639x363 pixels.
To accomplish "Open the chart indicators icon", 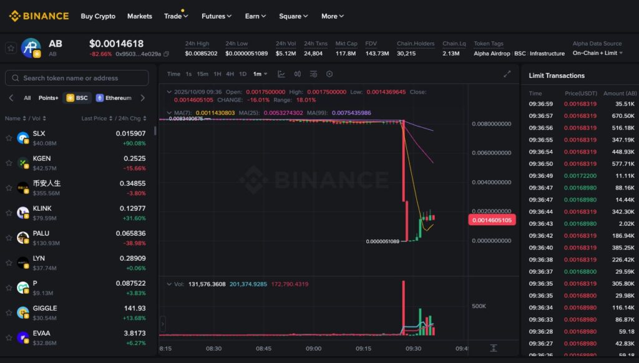I will tap(314, 74).
